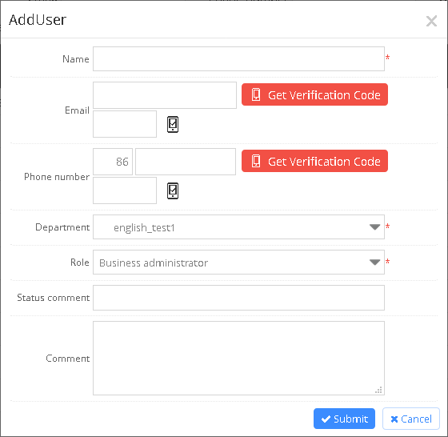Click the email verification code field
Screen dimensions: 448x437
click(125, 124)
